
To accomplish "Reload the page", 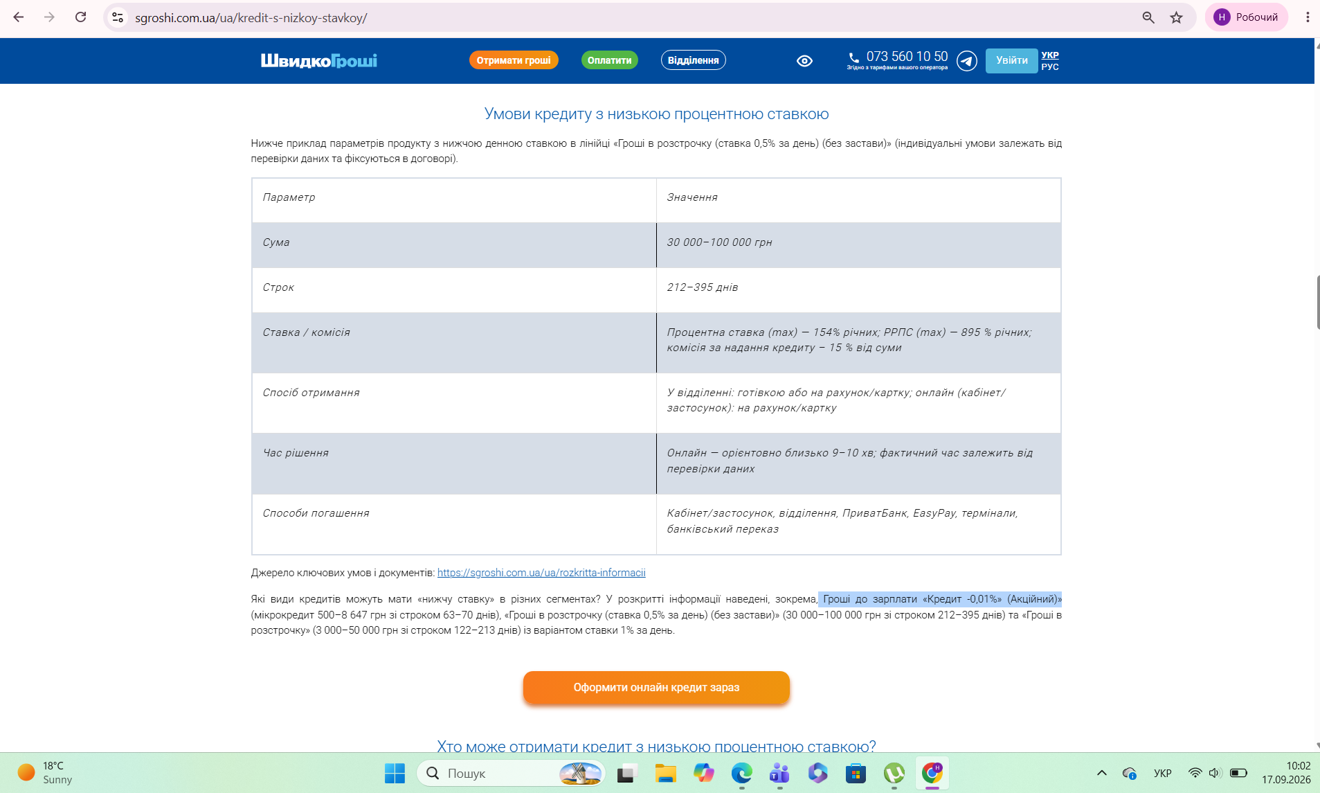I will point(81,17).
